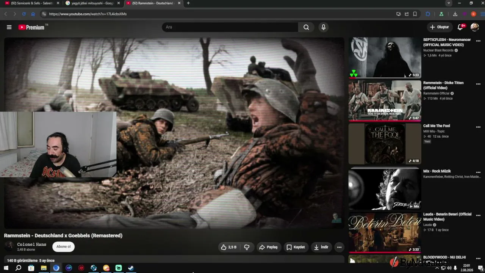This screenshot has height=273, width=485.
Task: Open the browser home page
Action: (x=33, y=14)
